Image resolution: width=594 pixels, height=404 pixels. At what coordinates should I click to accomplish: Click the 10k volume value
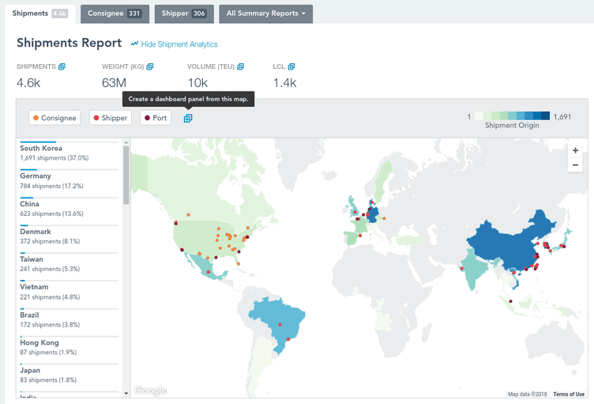pyautogui.click(x=197, y=83)
